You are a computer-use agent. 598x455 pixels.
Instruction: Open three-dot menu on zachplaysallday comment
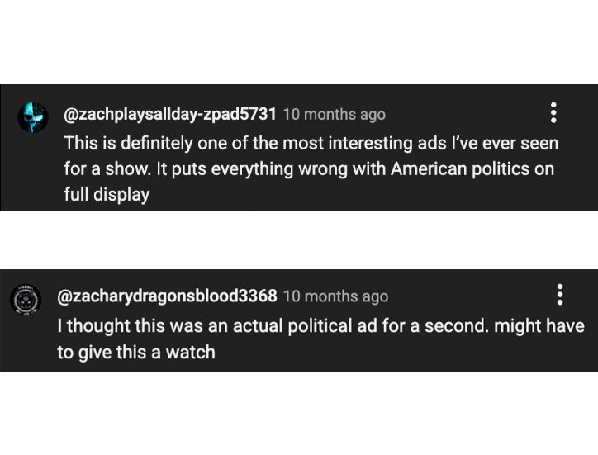[553, 113]
